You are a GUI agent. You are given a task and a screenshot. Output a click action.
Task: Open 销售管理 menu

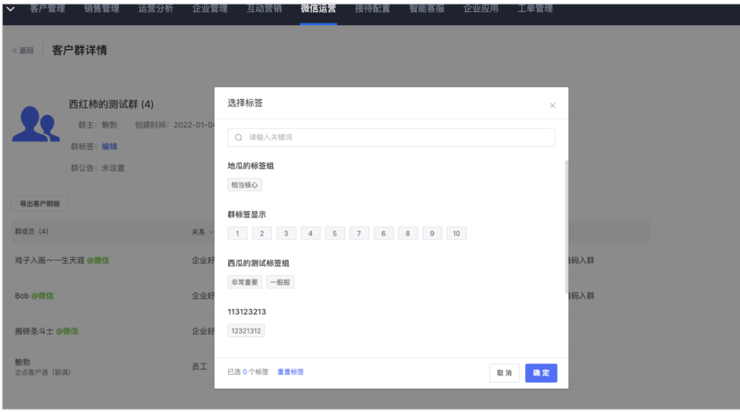click(x=102, y=9)
